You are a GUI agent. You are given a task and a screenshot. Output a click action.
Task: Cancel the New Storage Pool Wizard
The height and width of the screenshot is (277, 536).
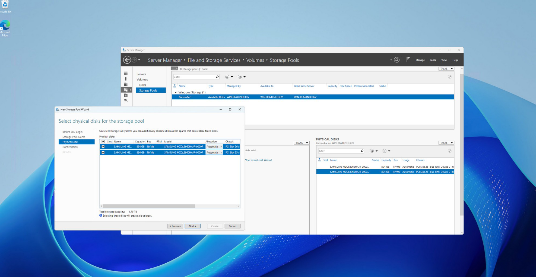click(232, 226)
